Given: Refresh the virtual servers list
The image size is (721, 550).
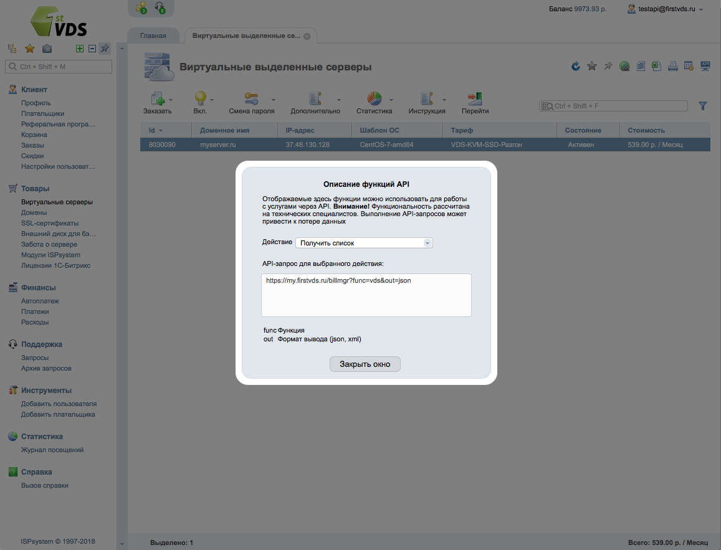Looking at the screenshot, I should click(575, 65).
